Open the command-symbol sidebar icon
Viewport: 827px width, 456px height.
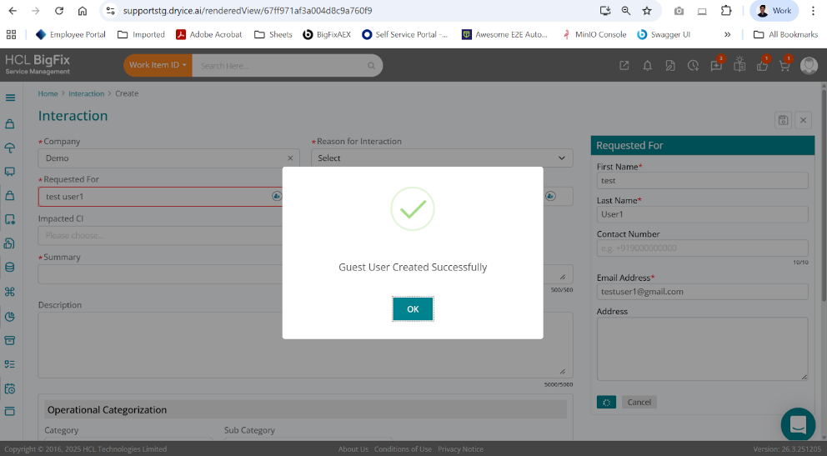click(9, 292)
